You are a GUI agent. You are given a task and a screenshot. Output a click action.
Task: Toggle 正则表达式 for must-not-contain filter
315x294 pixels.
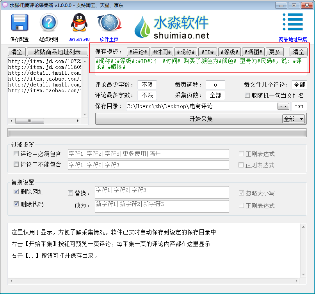point(241,165)
